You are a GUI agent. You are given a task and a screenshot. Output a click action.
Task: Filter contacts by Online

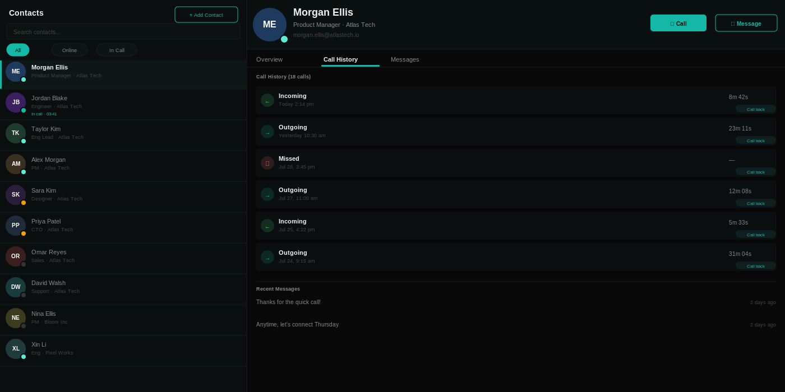[70, 50]
